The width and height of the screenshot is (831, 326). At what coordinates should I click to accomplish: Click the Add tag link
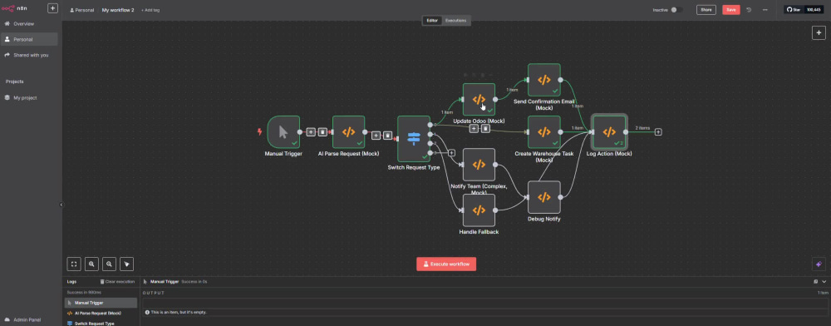pyautogui.click(x=150, y=10)
